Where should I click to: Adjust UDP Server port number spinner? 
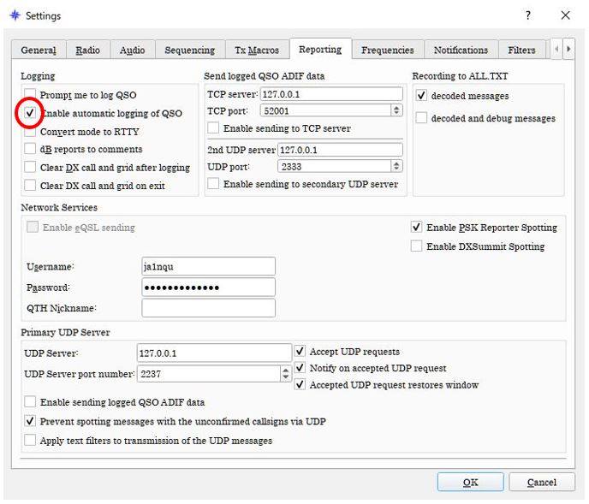[x=285, y=374]
